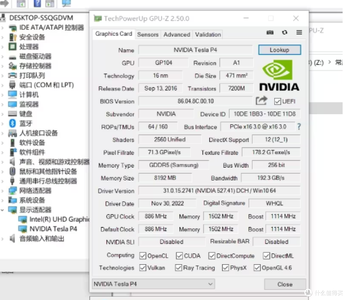Select the DESKTOP-SSQGDVM root node

pyautogui.click(x=41, y=18)
